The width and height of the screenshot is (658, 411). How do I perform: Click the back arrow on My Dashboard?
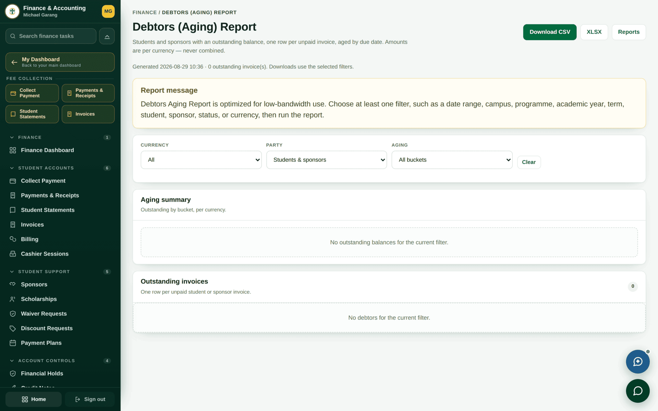14,62
